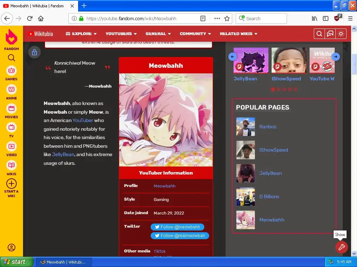Expand the Community dropdown menu

point(195,34)
